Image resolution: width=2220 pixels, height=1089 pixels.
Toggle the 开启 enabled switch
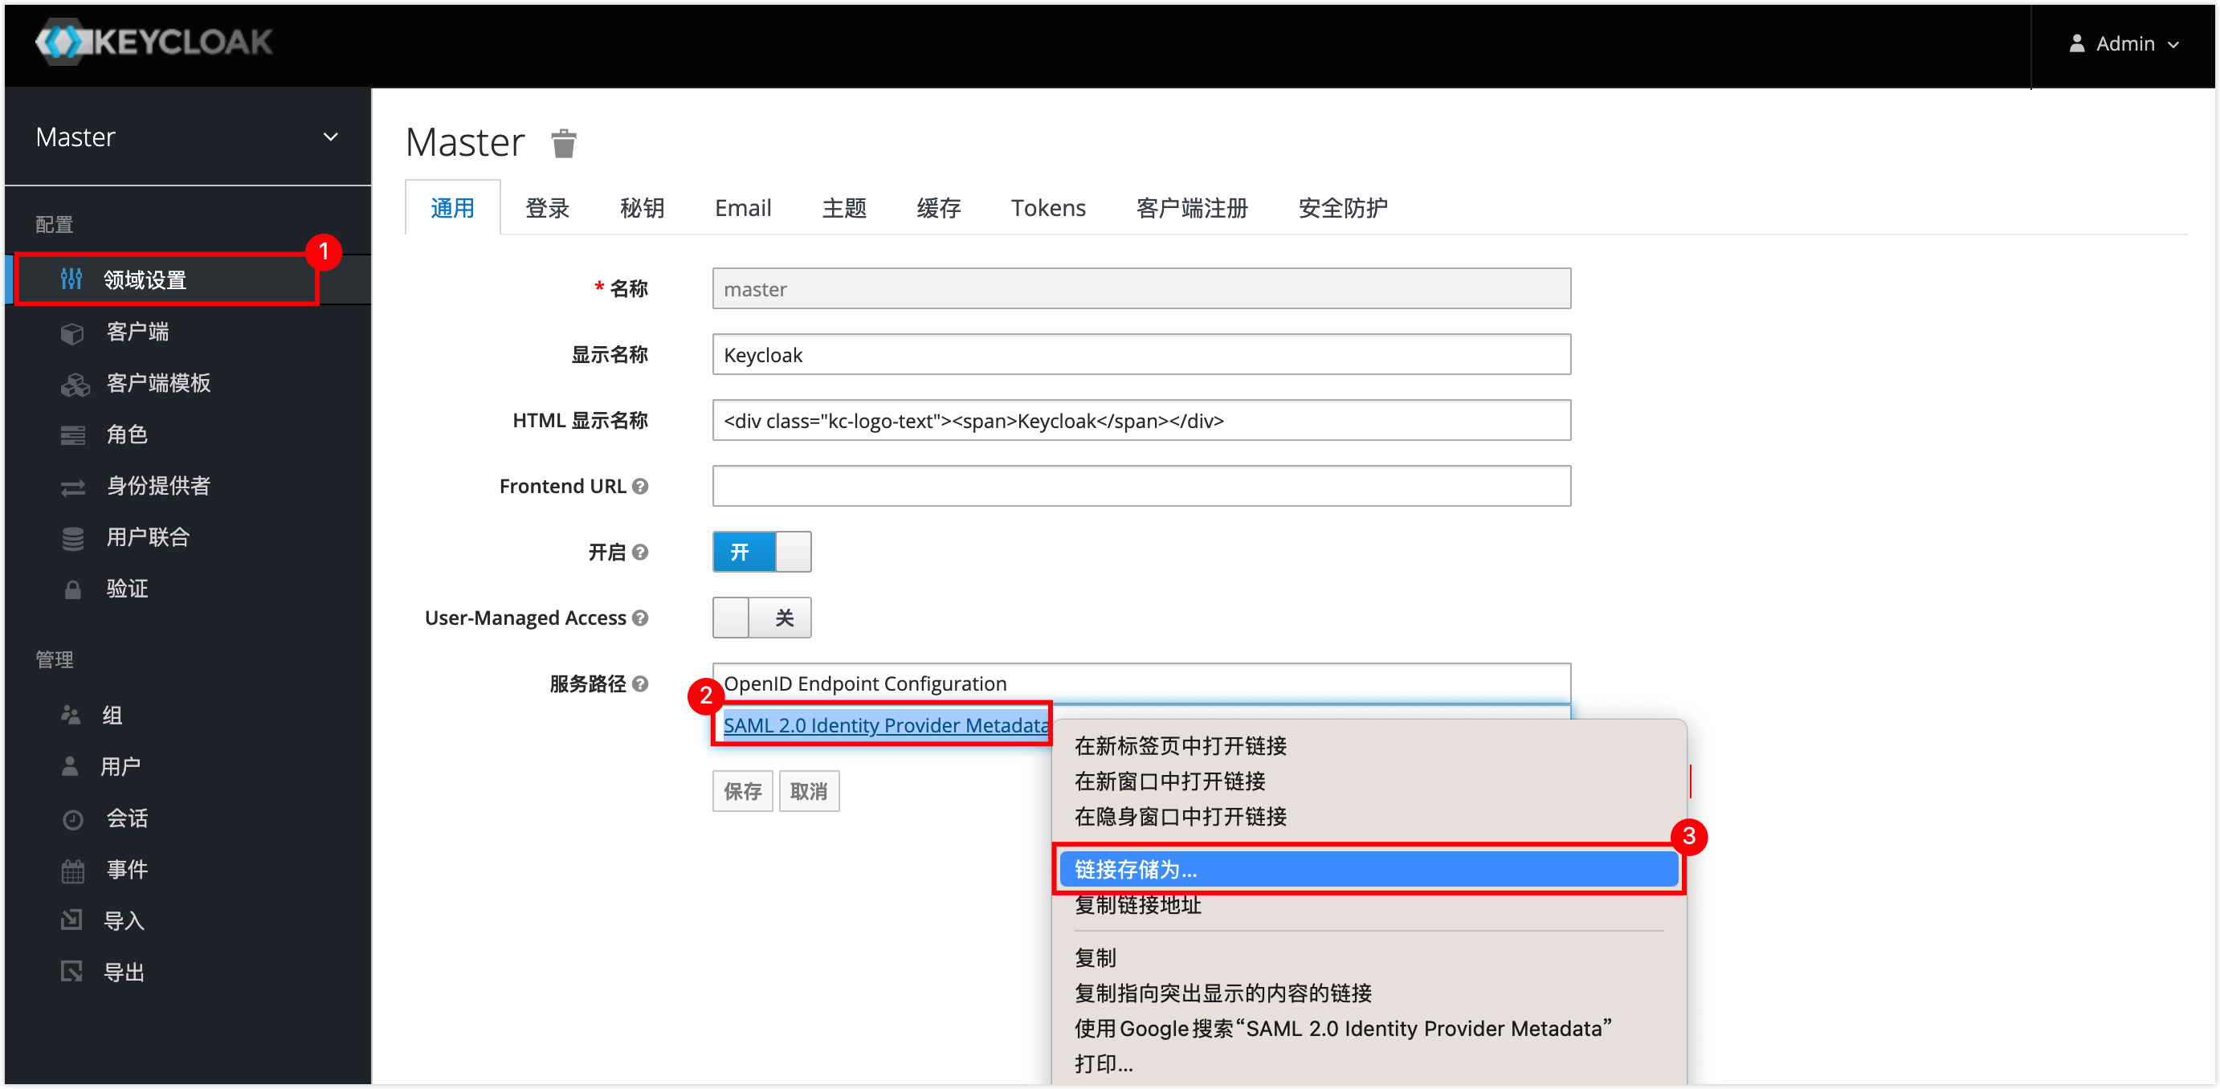tap(762, 552)
